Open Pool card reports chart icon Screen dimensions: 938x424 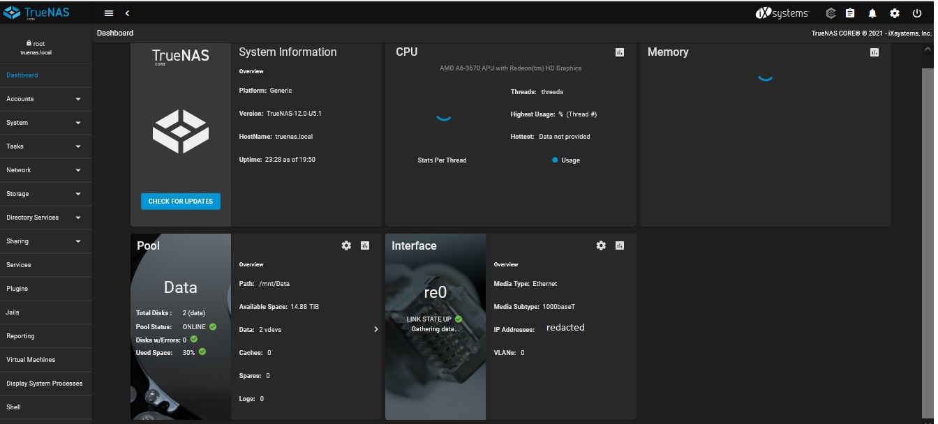click(365, 245)
